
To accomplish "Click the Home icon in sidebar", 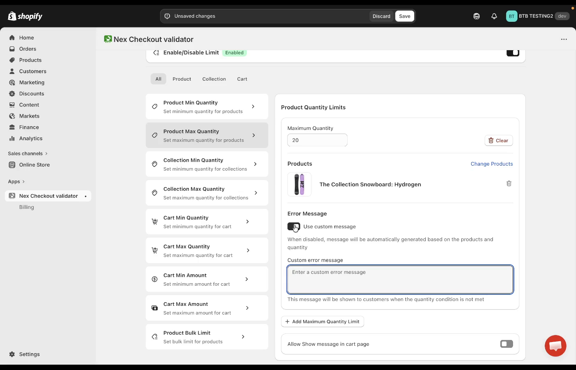I will pyautogui.click(x=12, y=37).
